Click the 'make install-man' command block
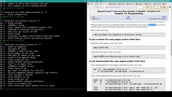This screenshot has height=97, width=172. [128, 48]
